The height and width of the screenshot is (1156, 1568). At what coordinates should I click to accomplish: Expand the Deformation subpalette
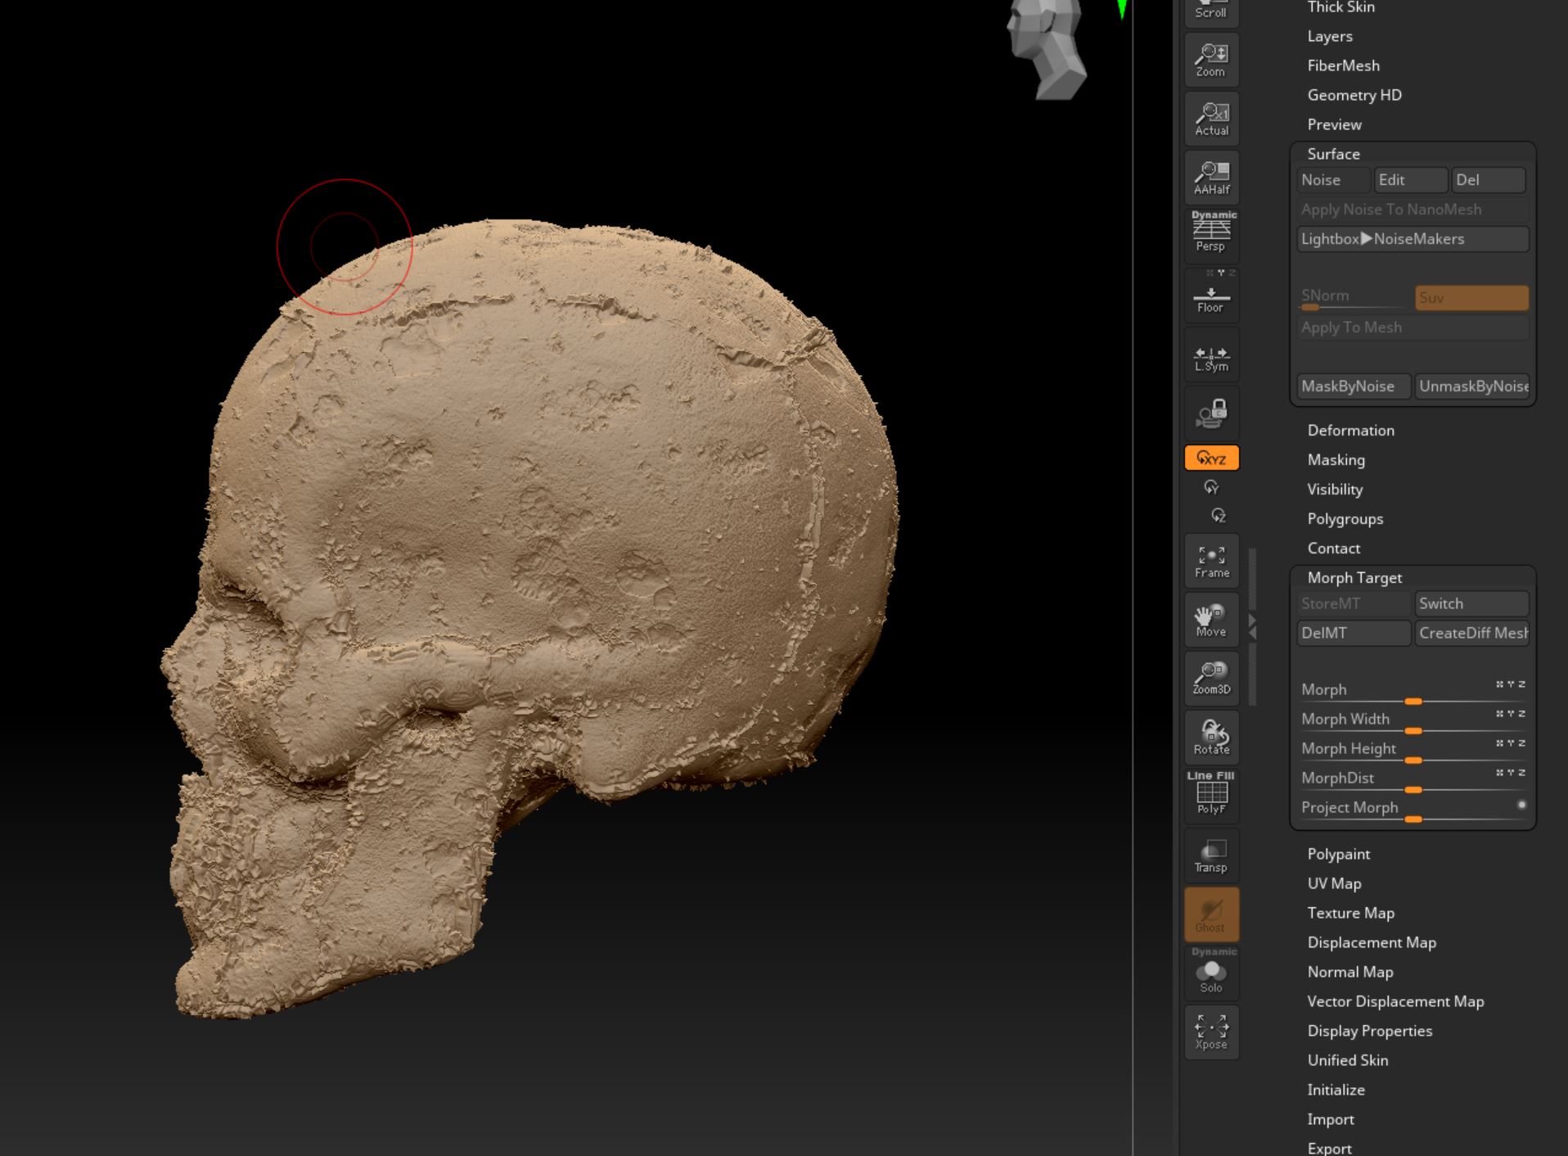pyautogui.click(x=1350, y=431)
